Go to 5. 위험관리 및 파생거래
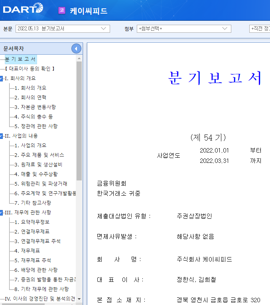 [41, 184]
